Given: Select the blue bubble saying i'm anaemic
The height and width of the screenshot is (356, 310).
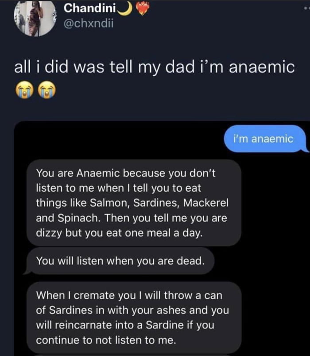Looking at the screenshot, I should [x=264, y=138].
